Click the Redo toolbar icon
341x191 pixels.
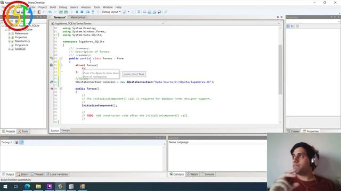(x=55, y=12)
